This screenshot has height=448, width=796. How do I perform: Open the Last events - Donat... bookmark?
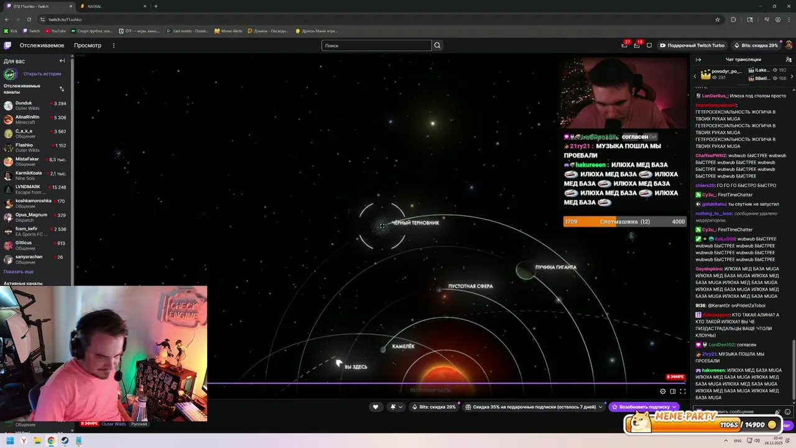click(x=187, y=30)
